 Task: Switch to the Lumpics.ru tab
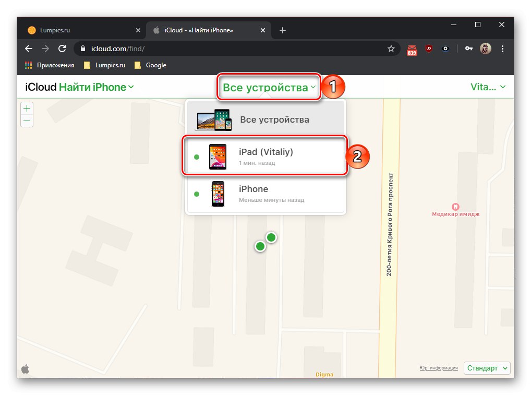pos(85,30)
